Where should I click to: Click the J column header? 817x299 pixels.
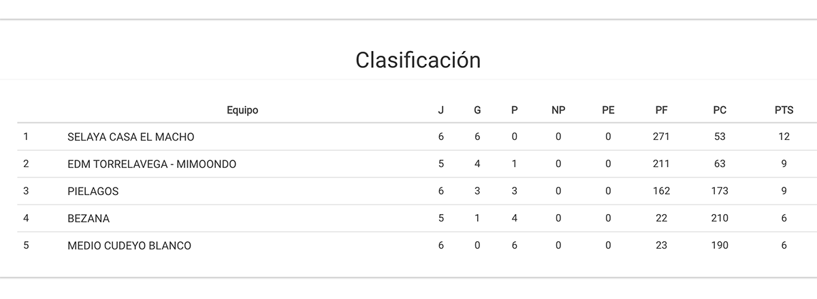[440, 110]
